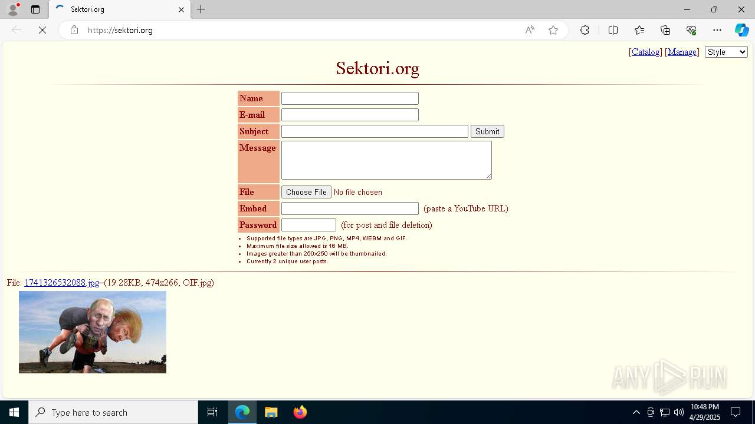Viewport: 755px width, 424px height.
Task: Open the notification center icon
Action: pyautogui.click(x=736, y=412)
